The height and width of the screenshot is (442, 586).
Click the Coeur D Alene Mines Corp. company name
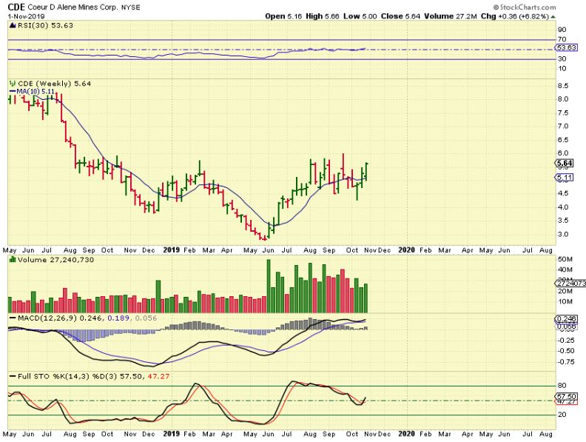tap(73, 7)
